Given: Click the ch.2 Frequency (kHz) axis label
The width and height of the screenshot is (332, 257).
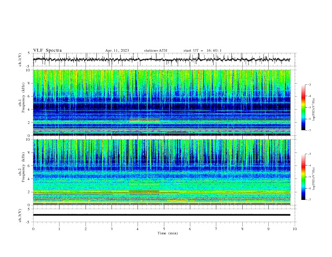Looking at the screenshot, I should pyautogui.click(x=22, y=167).
